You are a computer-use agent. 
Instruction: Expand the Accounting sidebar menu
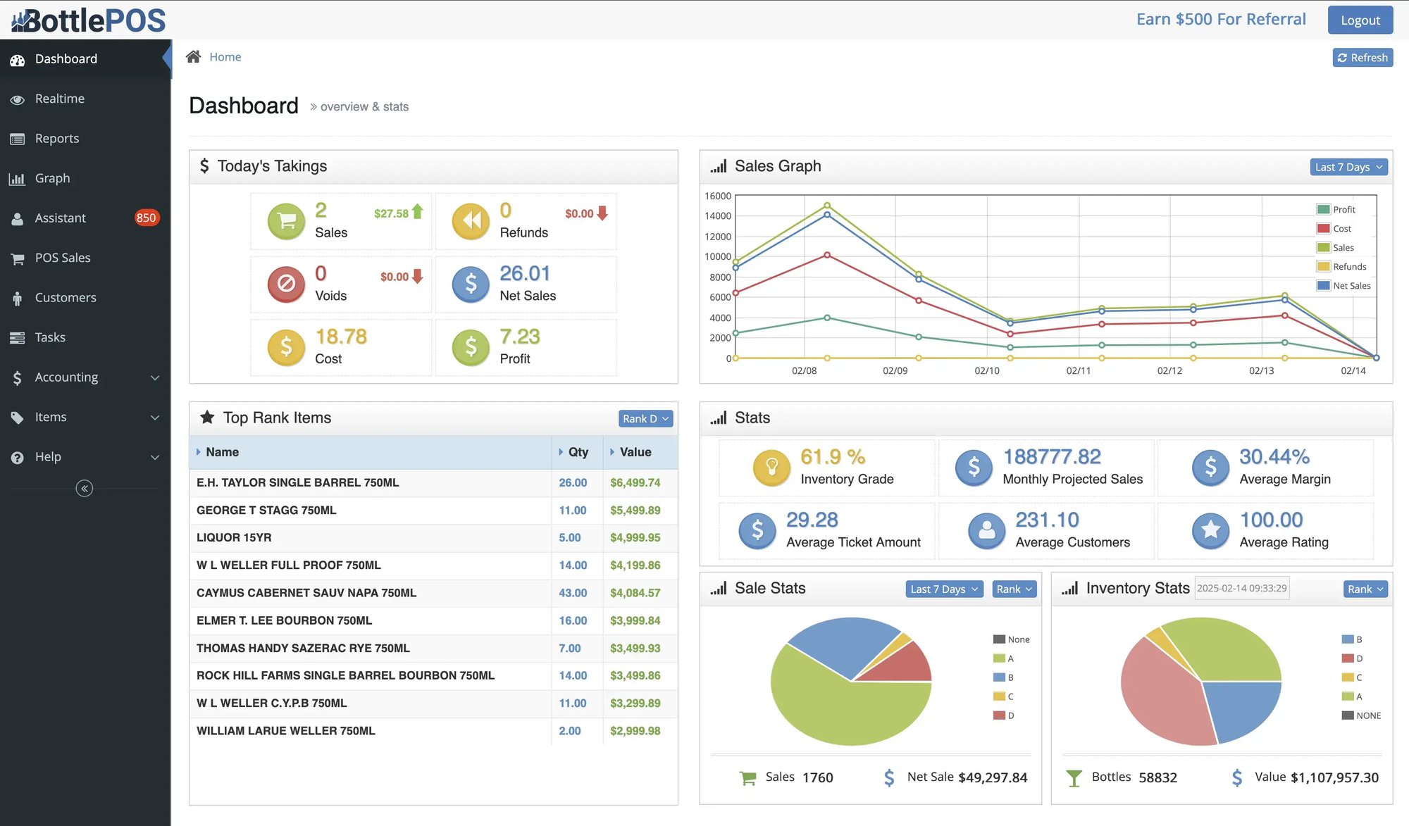click(66, 377)
